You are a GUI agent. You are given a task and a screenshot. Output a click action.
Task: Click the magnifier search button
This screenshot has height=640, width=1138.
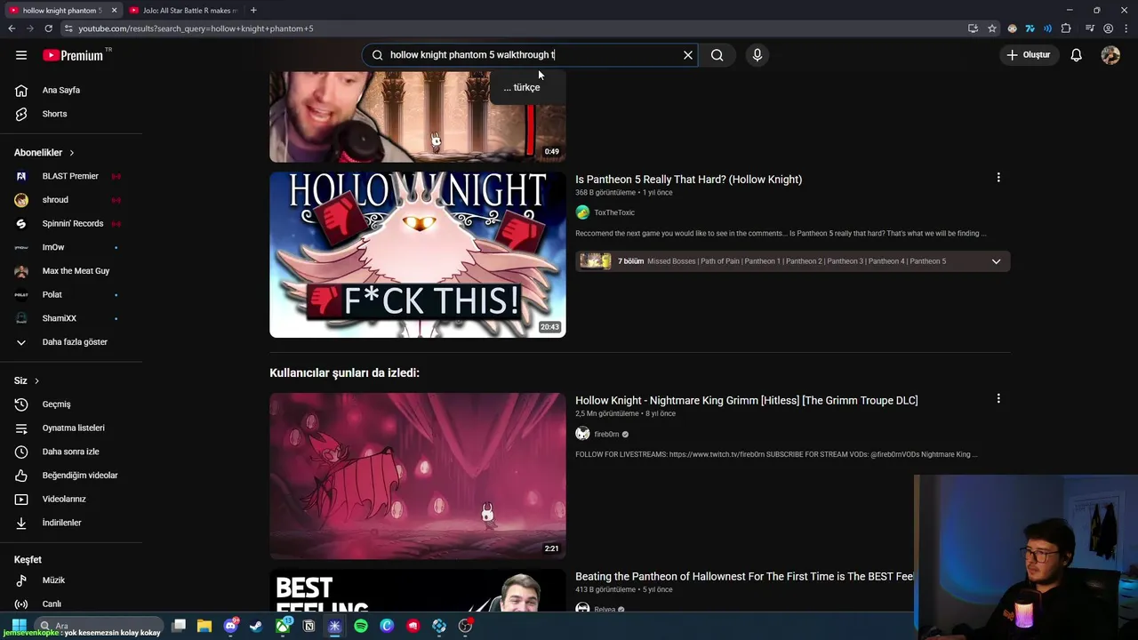(x=717, y=55)
